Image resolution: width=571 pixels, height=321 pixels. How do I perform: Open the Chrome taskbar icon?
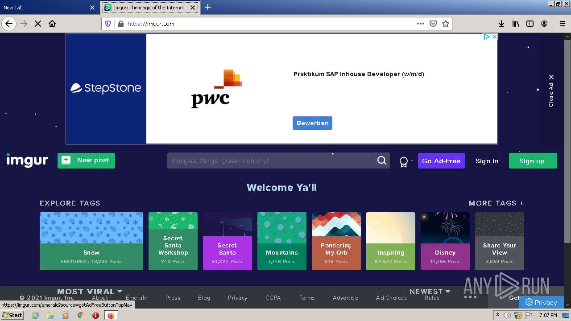pyautogui.click(x=80, y=315)
